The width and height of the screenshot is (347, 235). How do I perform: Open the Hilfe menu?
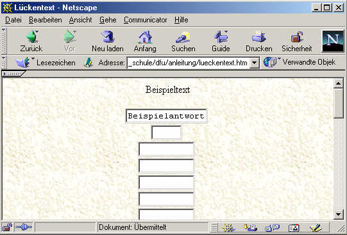point(182,20)
